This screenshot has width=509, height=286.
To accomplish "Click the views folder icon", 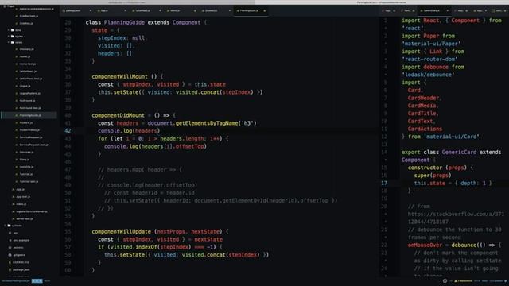I will coord(13,42).
